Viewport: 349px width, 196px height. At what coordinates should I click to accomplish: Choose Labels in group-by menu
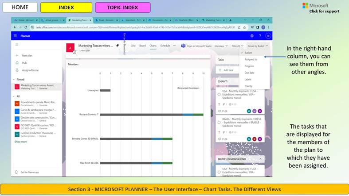[x=255, y=80]
